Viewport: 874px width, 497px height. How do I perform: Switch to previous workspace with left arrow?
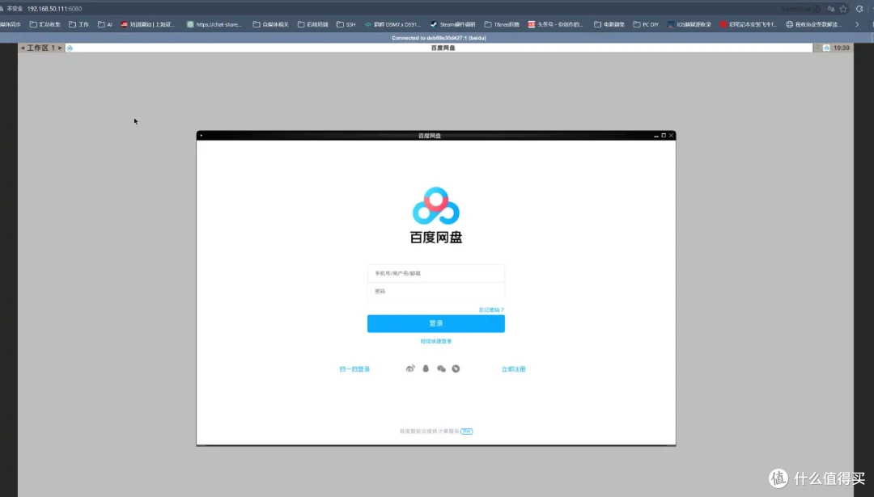point(23,48)
